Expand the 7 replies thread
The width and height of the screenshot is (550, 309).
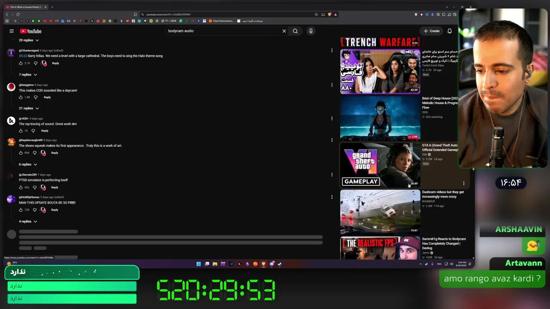[x=28, y=75]
